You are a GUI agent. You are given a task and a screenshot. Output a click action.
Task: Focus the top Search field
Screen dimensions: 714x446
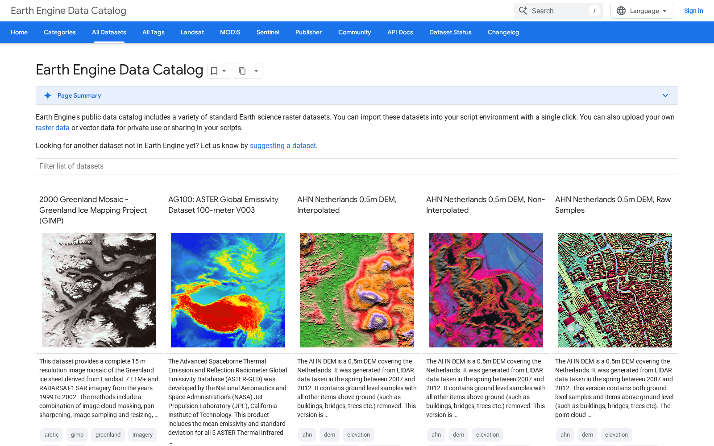click(559, 11)
